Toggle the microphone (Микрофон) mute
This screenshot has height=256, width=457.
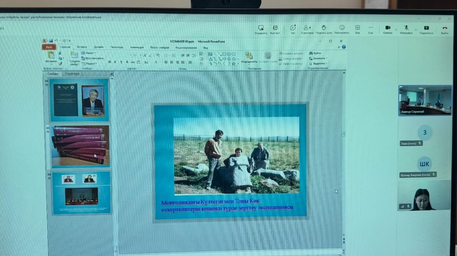406,28
